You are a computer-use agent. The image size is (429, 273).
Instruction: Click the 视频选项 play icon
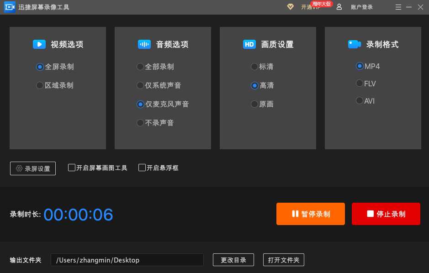39,44
